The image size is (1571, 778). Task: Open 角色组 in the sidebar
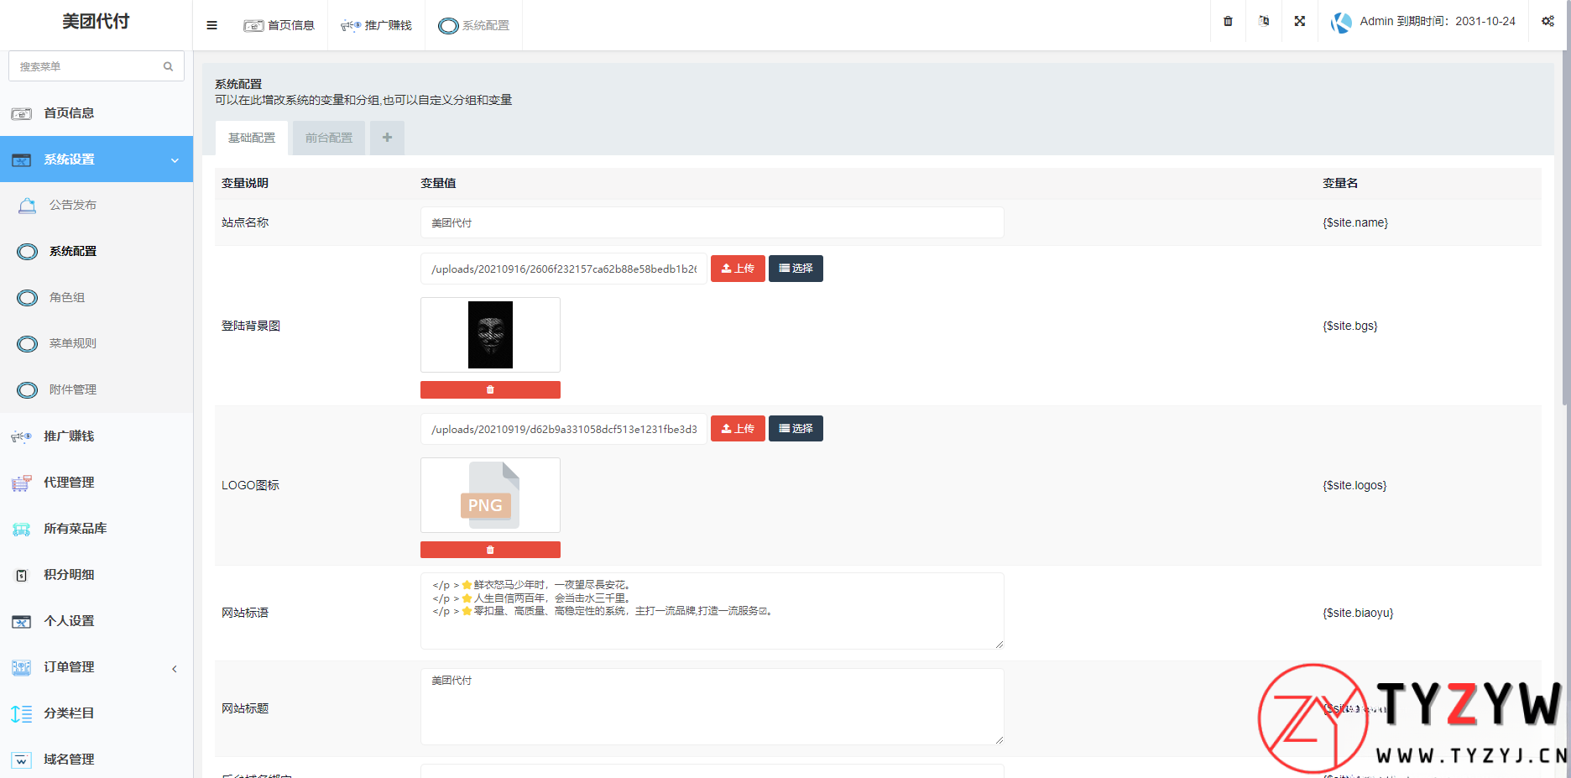coord(67,297)
